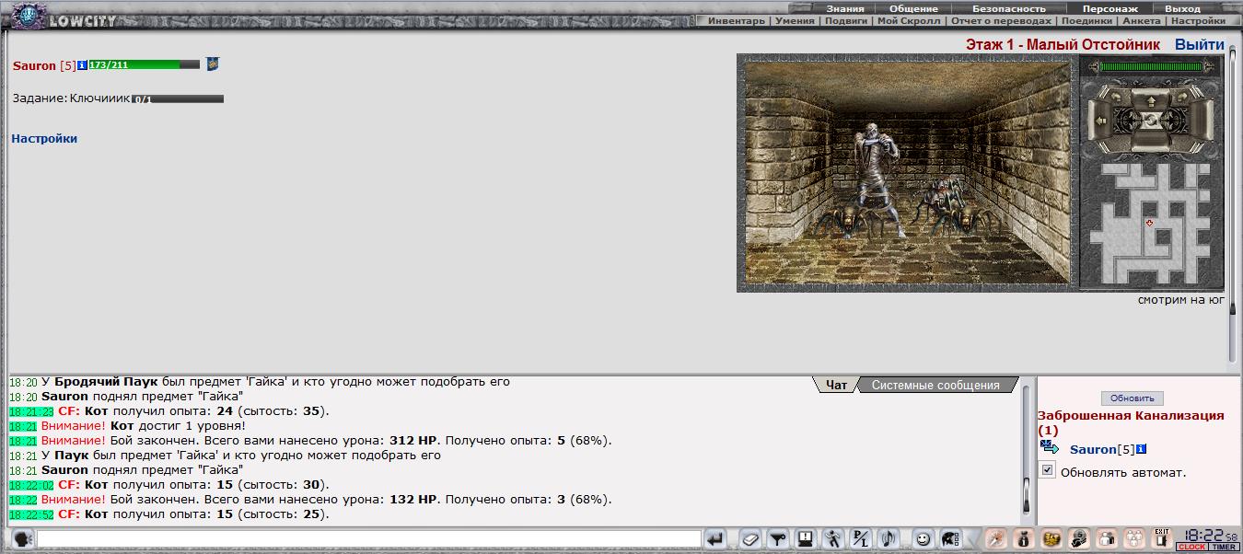
Task: Click the compass icon in bottom bar
Action: pyautogui.click(x=997, y=539)
